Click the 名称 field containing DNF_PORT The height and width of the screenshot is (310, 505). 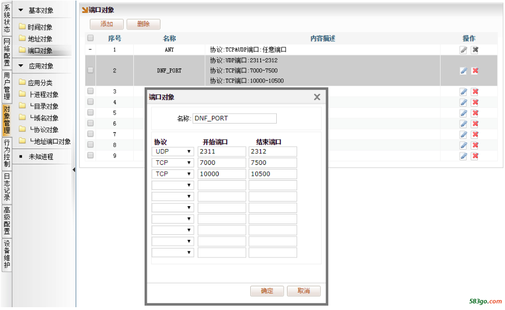(235, 119)
